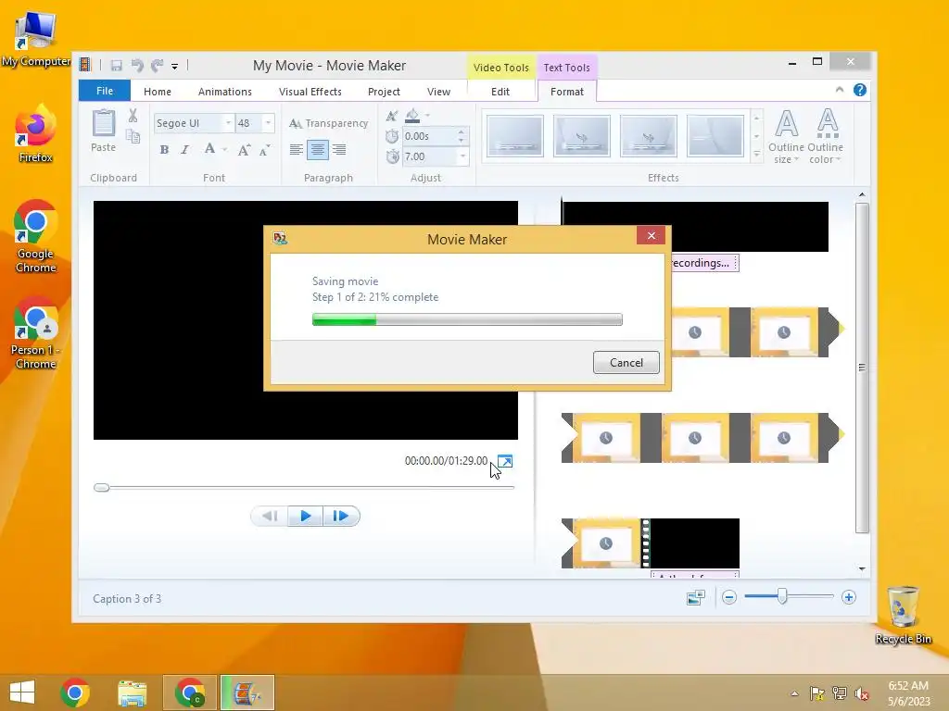Toggle Bold text formatting
Viewport: 949px width, 711px height.
164,149
